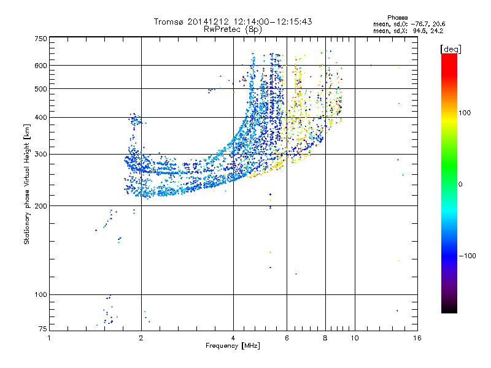Click the y-axis label 'Stationary phase Virtual Height [km]'
The height and width of the screenshot is (368, 491).
pyautogui.click(x=27, y=184)
